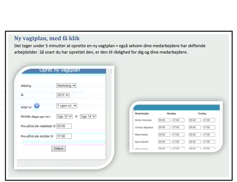The width and height of the screenshot is (237, 182).
Task: Click Morten Simonsen's Mandag end time field
Action: (178, 120)
